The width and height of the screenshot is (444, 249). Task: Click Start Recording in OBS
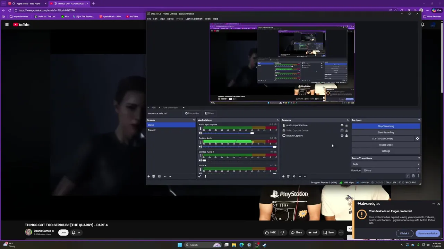(x=386, y=132)
